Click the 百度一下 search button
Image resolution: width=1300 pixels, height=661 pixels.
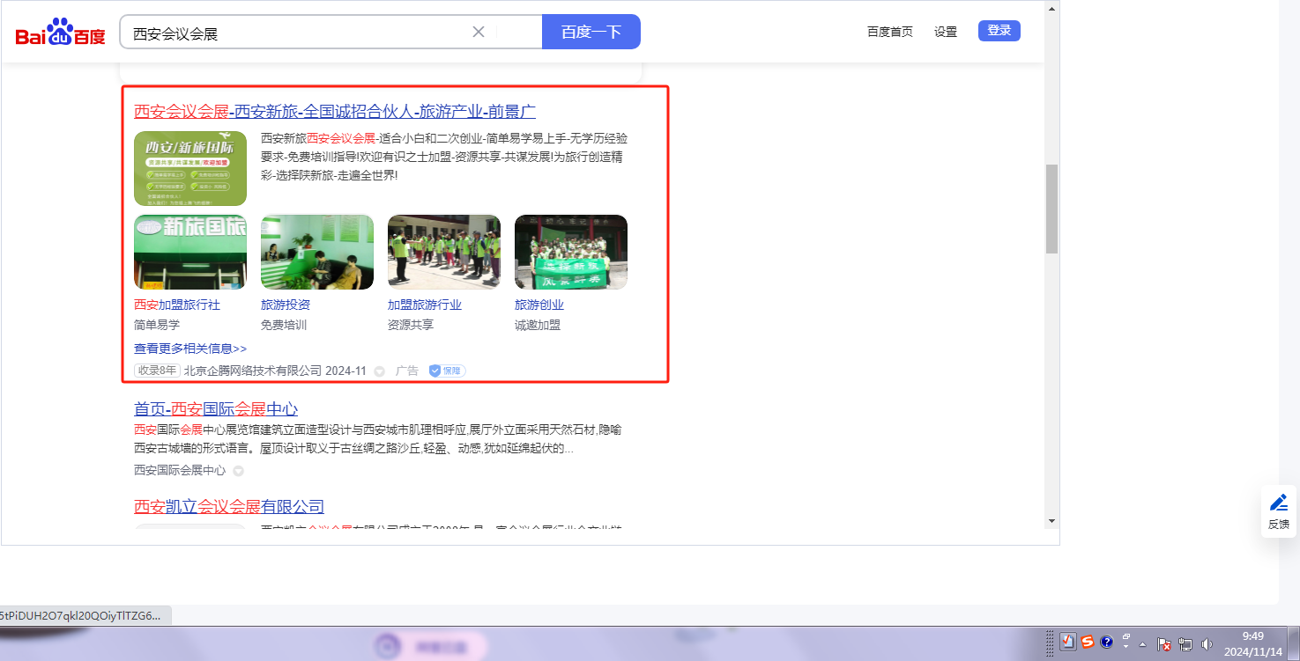[x=591, y=33]
